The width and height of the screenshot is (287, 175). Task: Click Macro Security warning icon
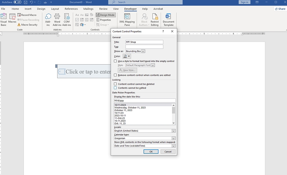(19, 25)
